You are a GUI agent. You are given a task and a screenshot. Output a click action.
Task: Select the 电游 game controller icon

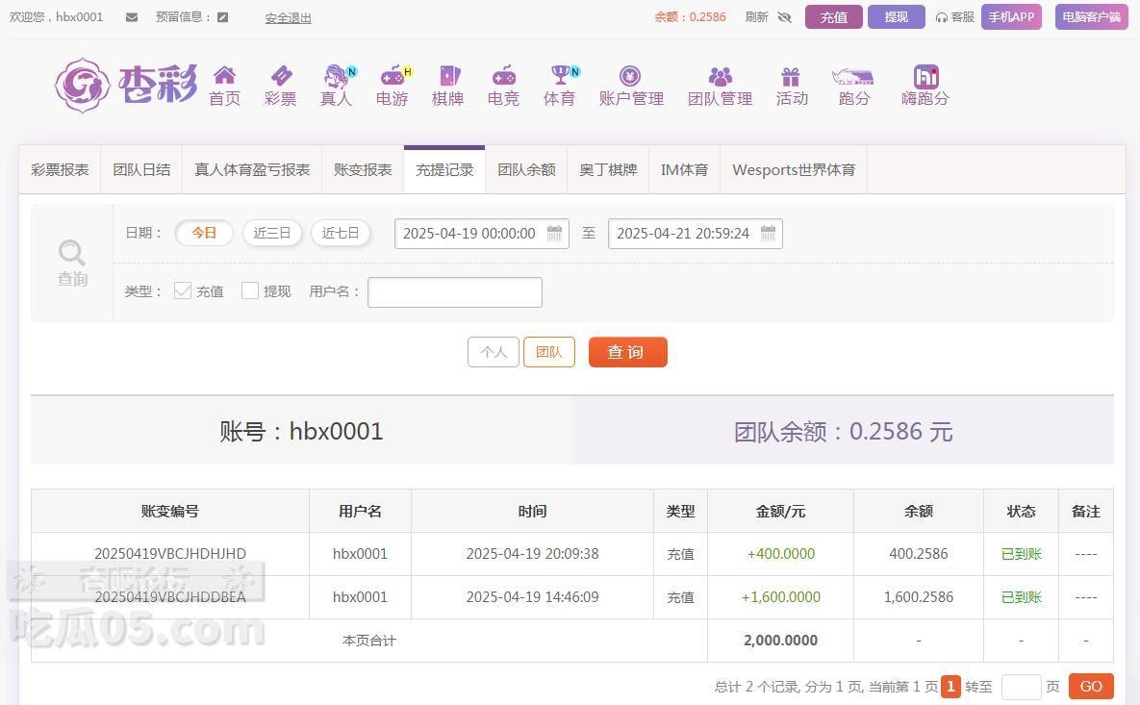(x=392, y=76)
